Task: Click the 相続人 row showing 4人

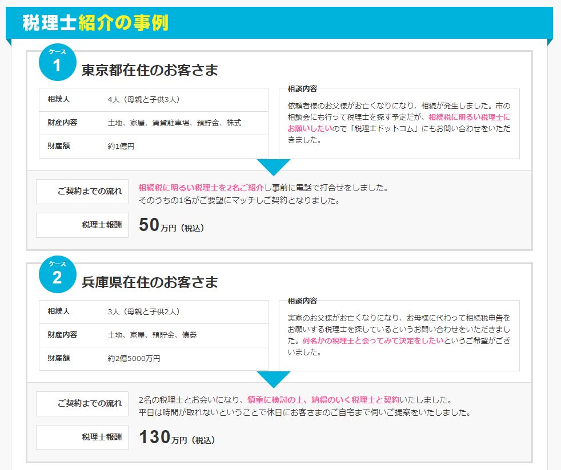Action: [x=153, y=99]
